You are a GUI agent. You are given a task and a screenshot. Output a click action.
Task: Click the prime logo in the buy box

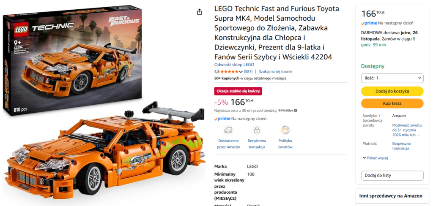[369, 23]
